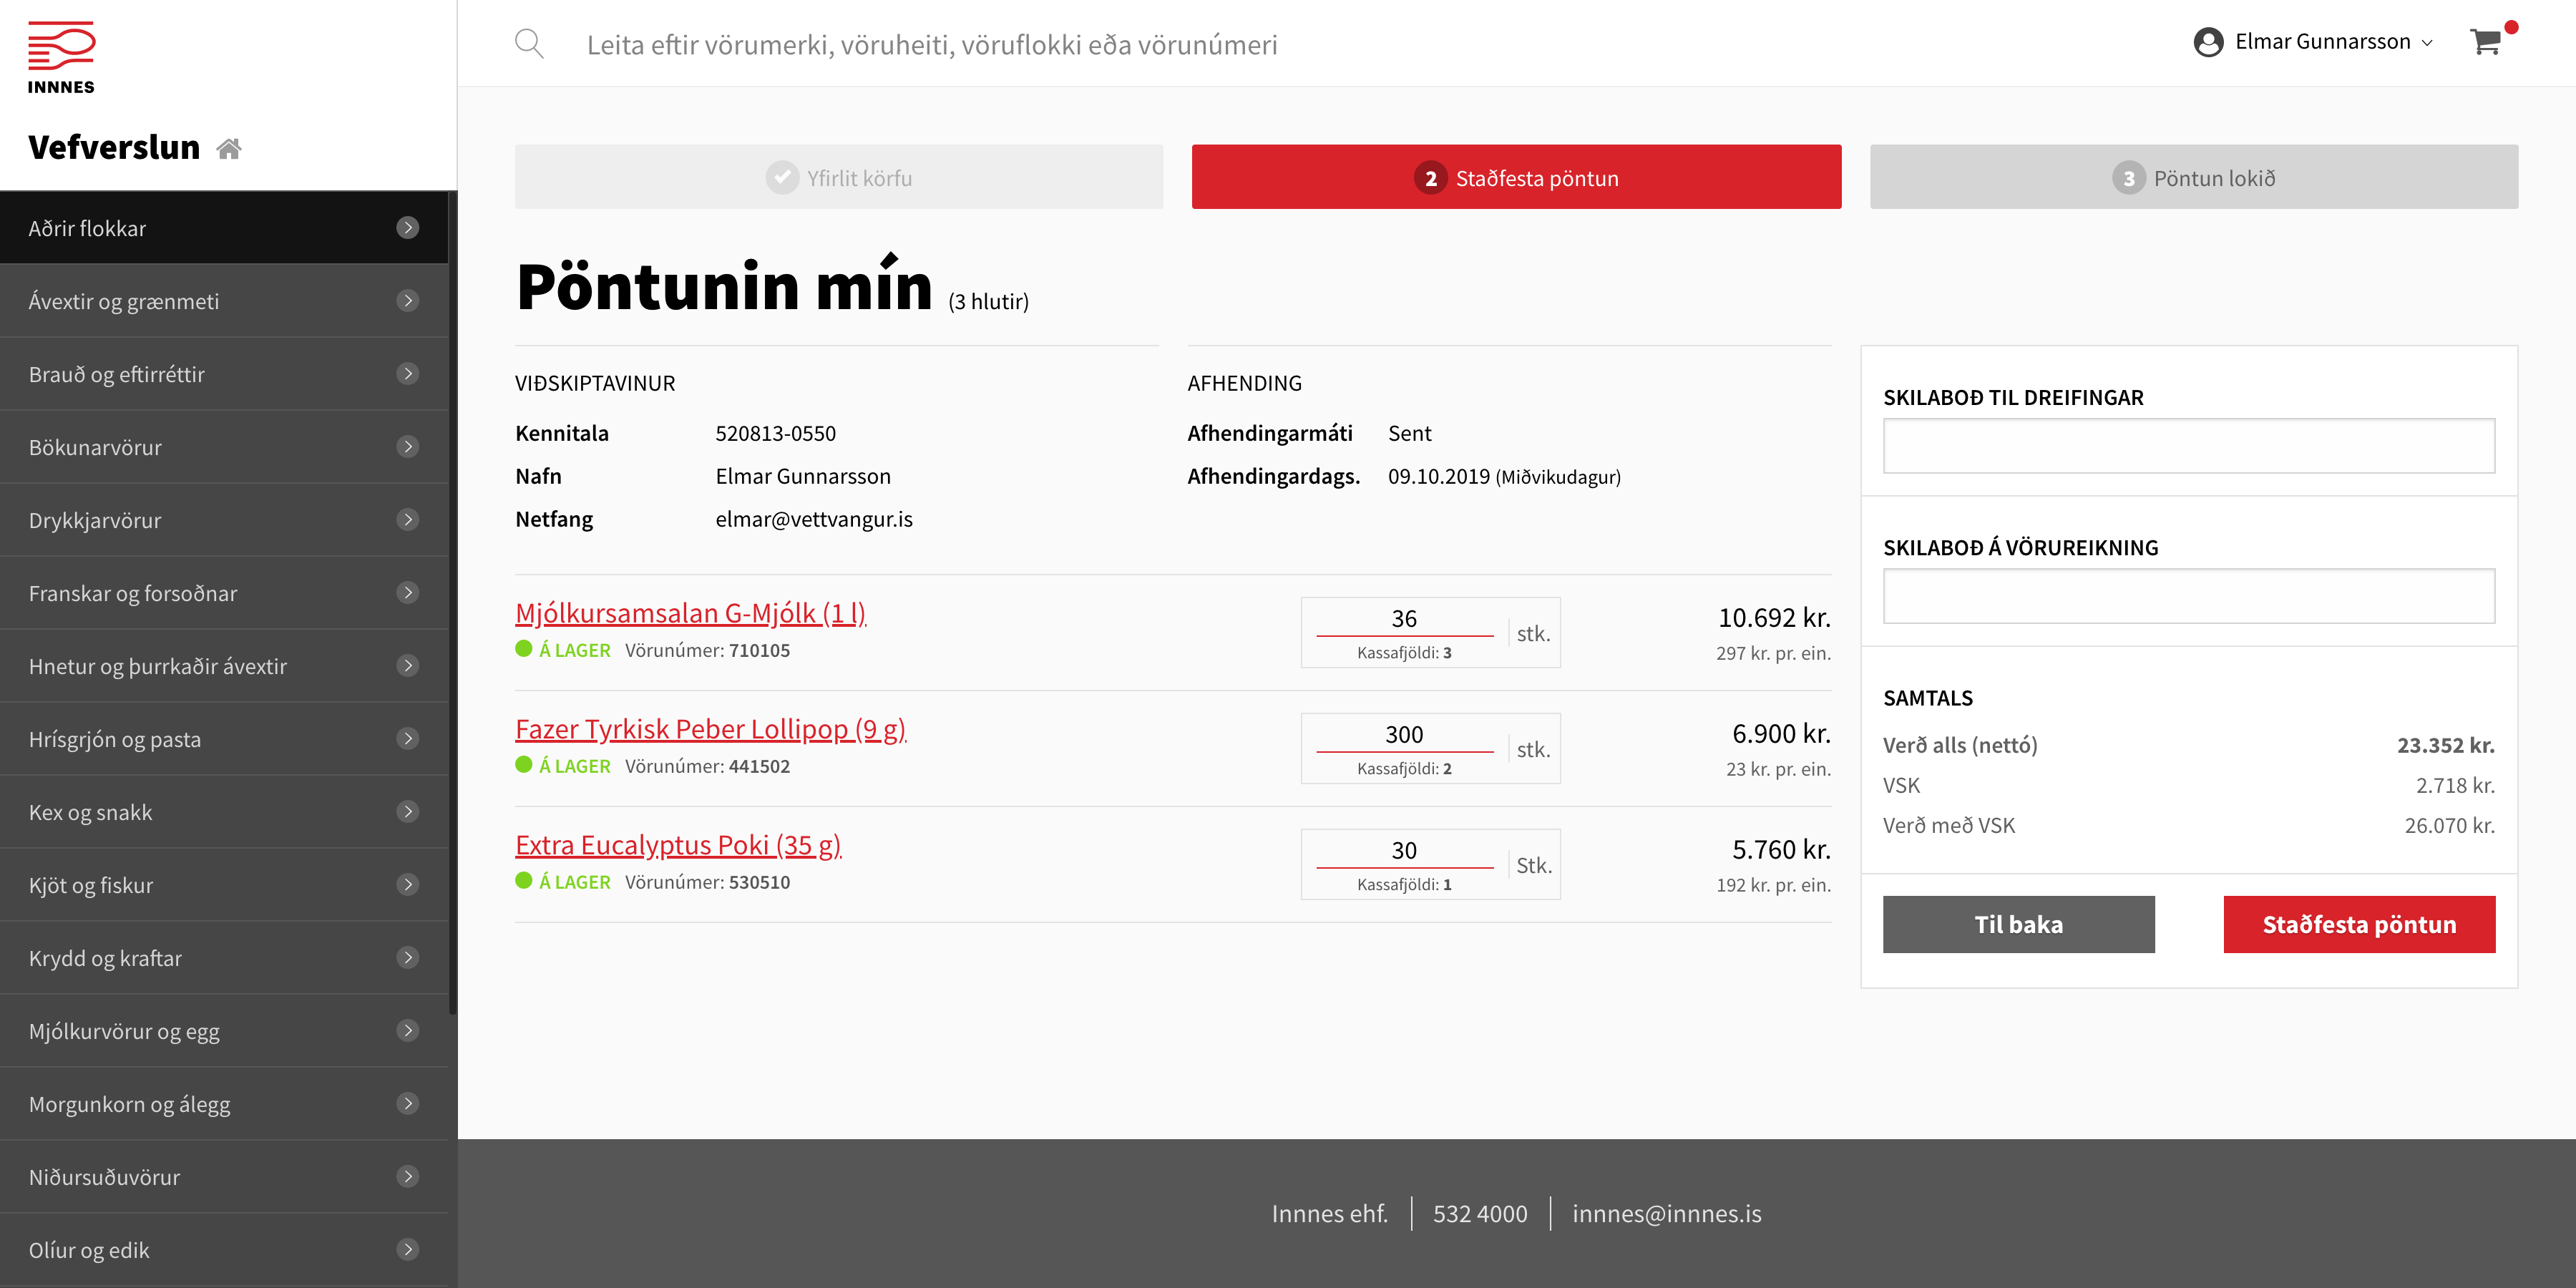Viewport: 2576px width, 1288px height.
Task: Click Vörunúmer 710105 text
Action: pyautogui.click(x=707, y=650)
